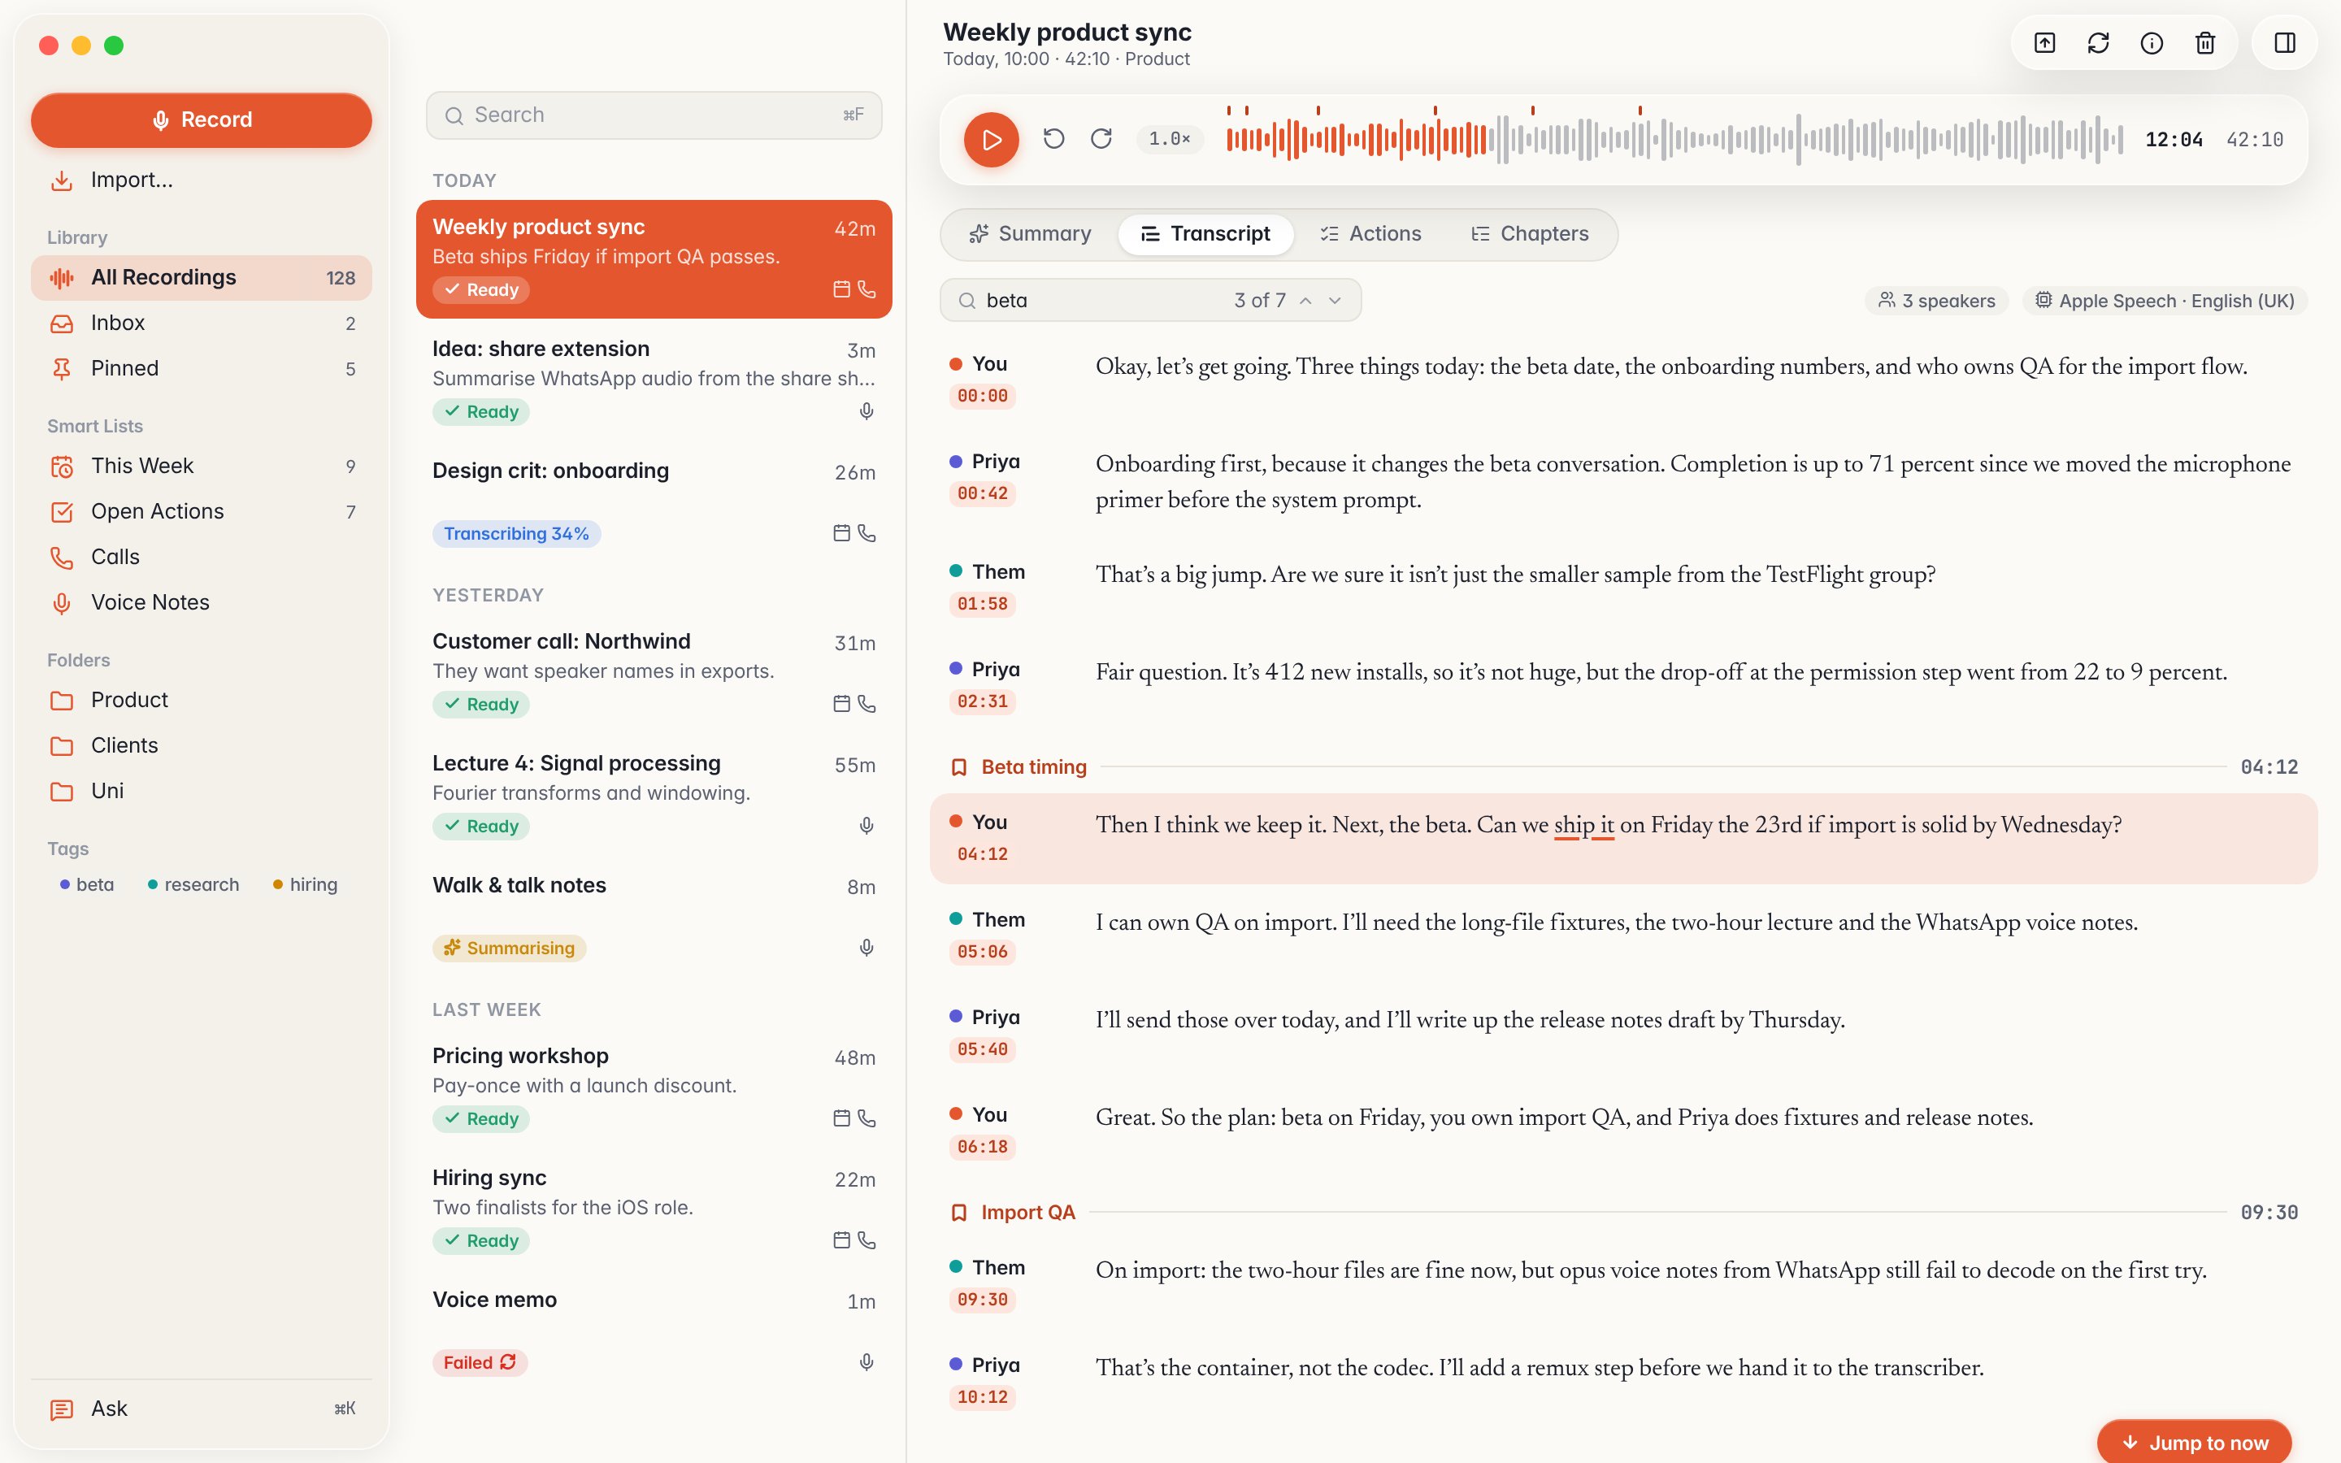
Task: Select the This Week smart list
Action: 202,467
